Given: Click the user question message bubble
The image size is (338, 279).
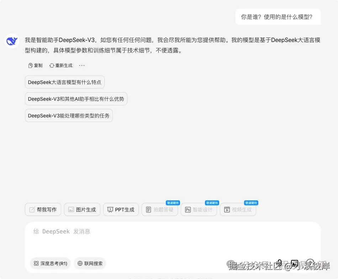Looking at the screenshot, I should click(x=278, y=17).
